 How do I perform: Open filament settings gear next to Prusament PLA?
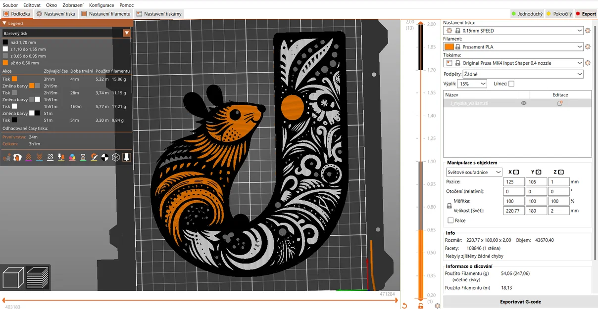588,47
